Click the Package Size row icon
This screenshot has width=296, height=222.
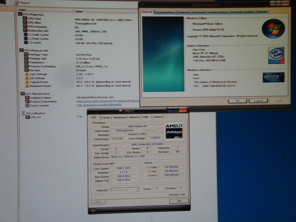pyautogui.click(x=26, y=58)
